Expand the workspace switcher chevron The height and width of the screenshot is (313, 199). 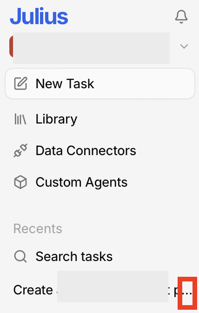[184, 46]
